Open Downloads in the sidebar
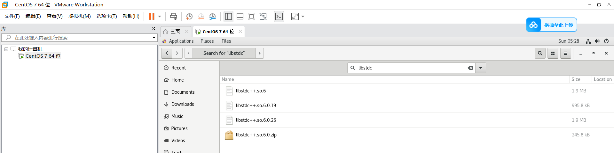614x153 pixels. click(x=189, y=104)
